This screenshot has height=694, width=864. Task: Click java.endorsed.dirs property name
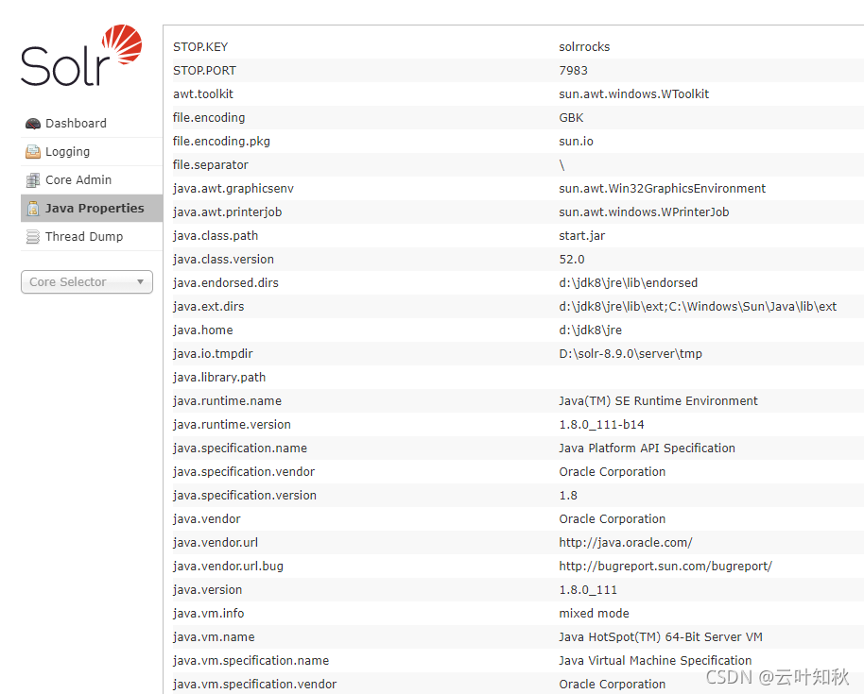coord(225,283)
